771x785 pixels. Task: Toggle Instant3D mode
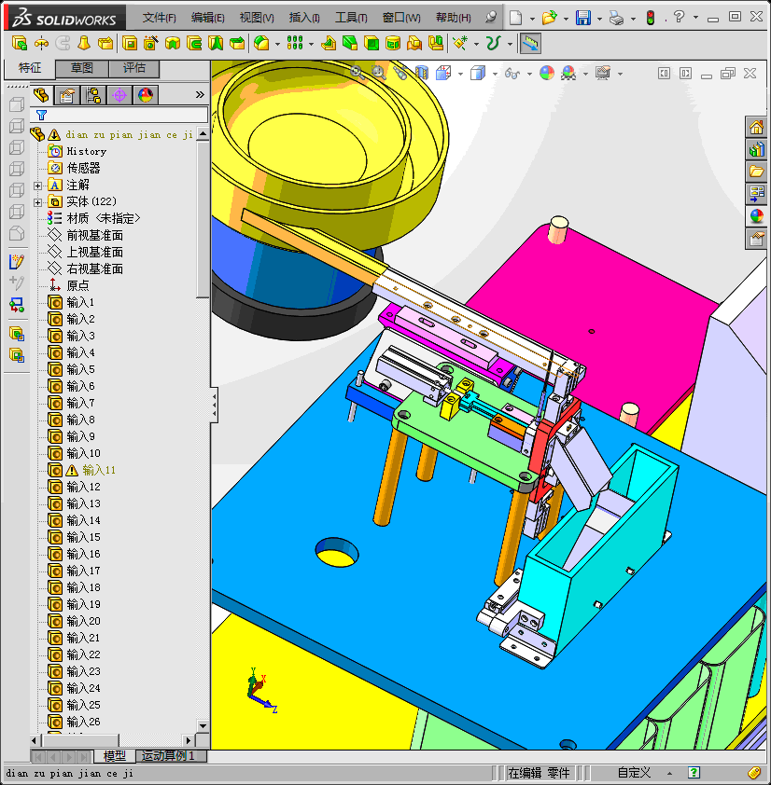point(530,44)
